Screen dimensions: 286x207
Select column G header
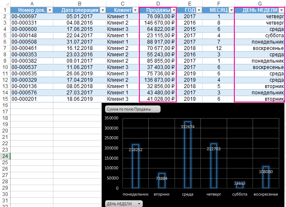pyautogui.click(x=259, y=3)
